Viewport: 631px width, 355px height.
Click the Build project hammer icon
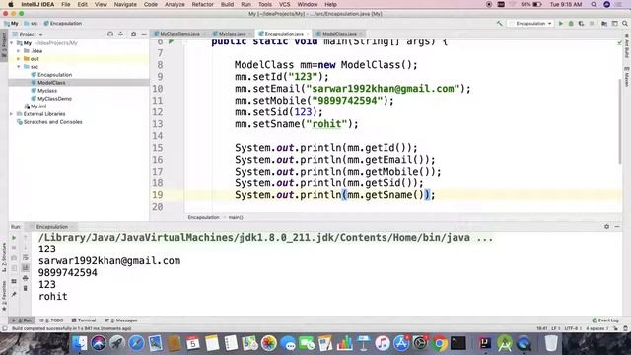pos(500,24)
